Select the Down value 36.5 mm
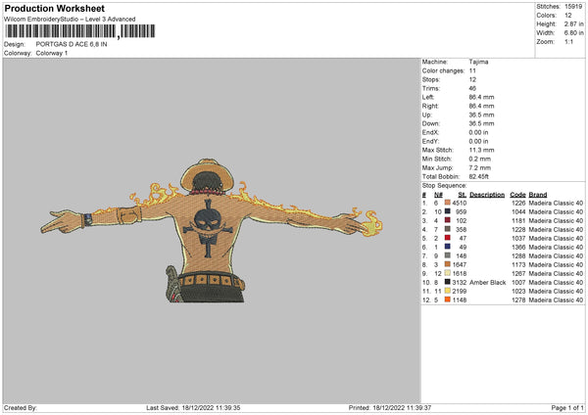Viewport: 588px width, 415px height. (481, 123)
